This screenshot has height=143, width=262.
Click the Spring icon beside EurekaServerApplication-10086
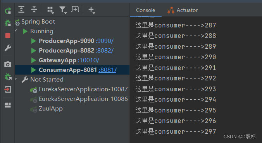33,100
